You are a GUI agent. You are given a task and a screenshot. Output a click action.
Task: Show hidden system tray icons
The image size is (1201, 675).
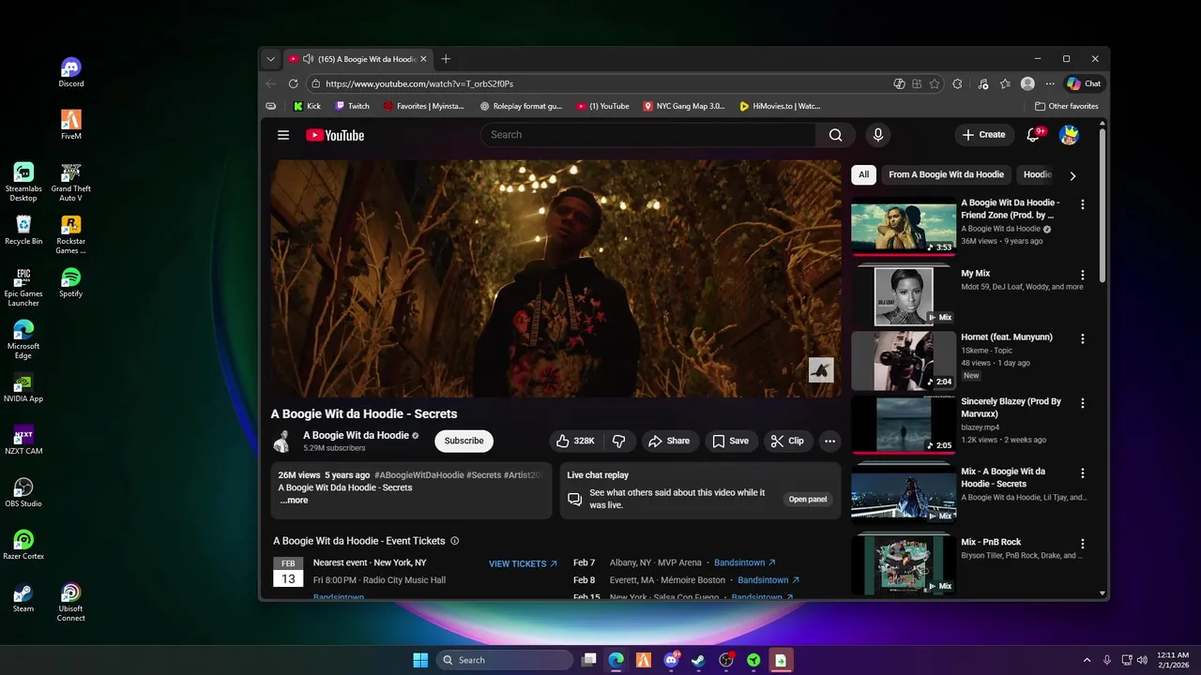coord(1087,660)
